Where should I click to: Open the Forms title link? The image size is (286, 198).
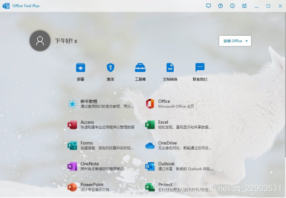click(x=87, y=143)
